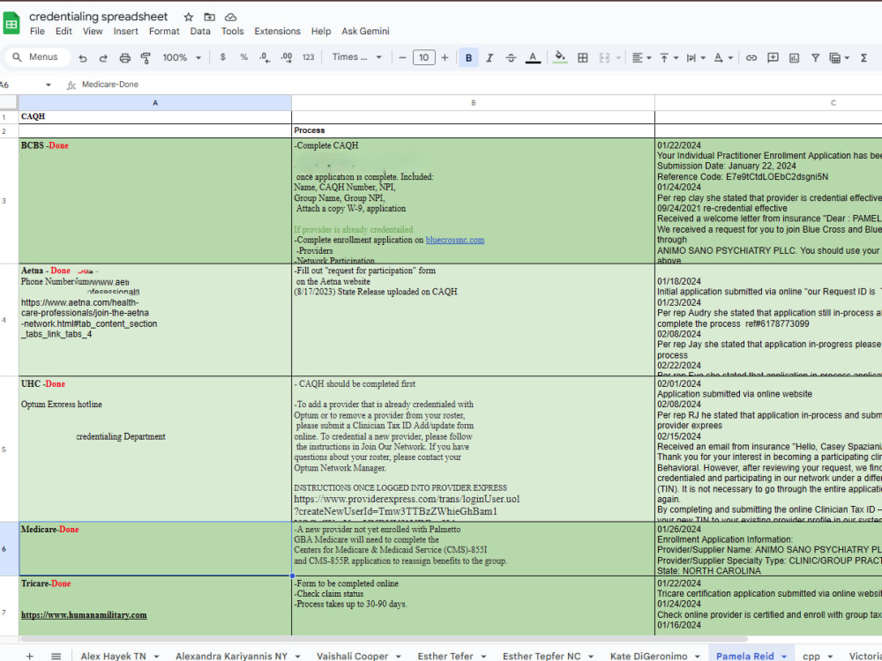Decrease decimal places
The width and height of the screenshot is (882, 661).
[265, 57]
